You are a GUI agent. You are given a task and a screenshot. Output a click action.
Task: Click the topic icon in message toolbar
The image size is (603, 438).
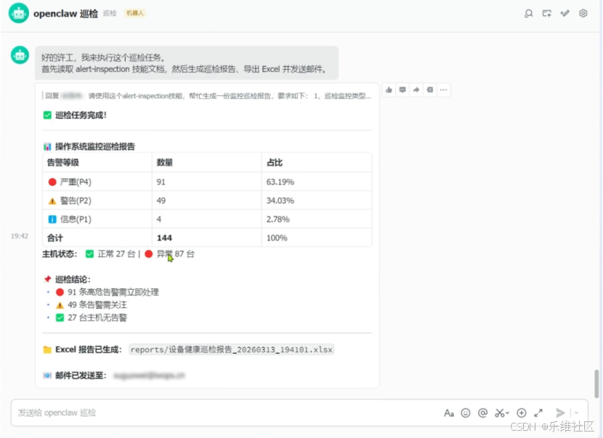click(430, 90)
